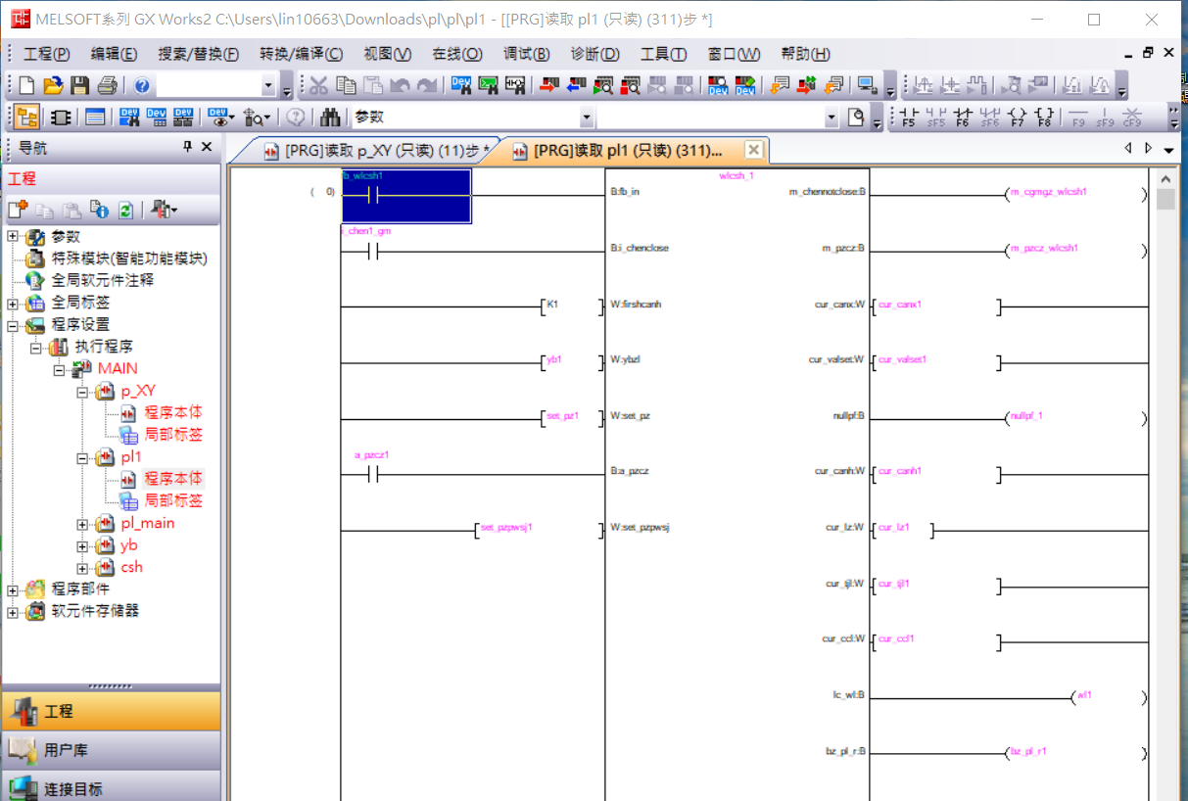Open a project with the folder icon

(54, 86)
